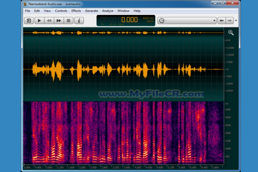The width and height of the screenshot is (258, 172).
Task: Maximize the ocenaudio window
Action: [x=222, y=3]
